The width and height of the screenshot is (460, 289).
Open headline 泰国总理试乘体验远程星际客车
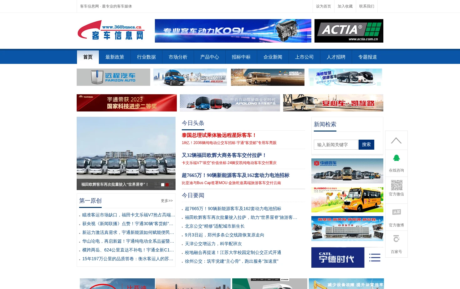pos(219,135)
